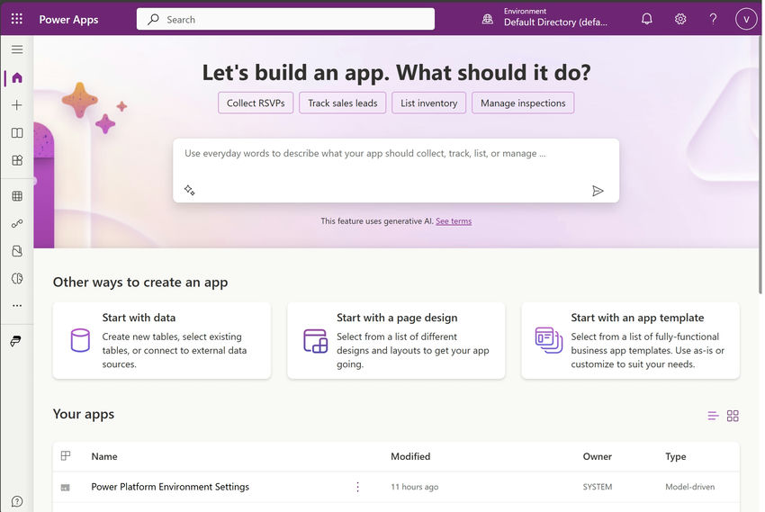Image resolution: width=765 pixels, height=512 pixels.
Task: Go to Home in the sidebar
Action: point(17,77)
